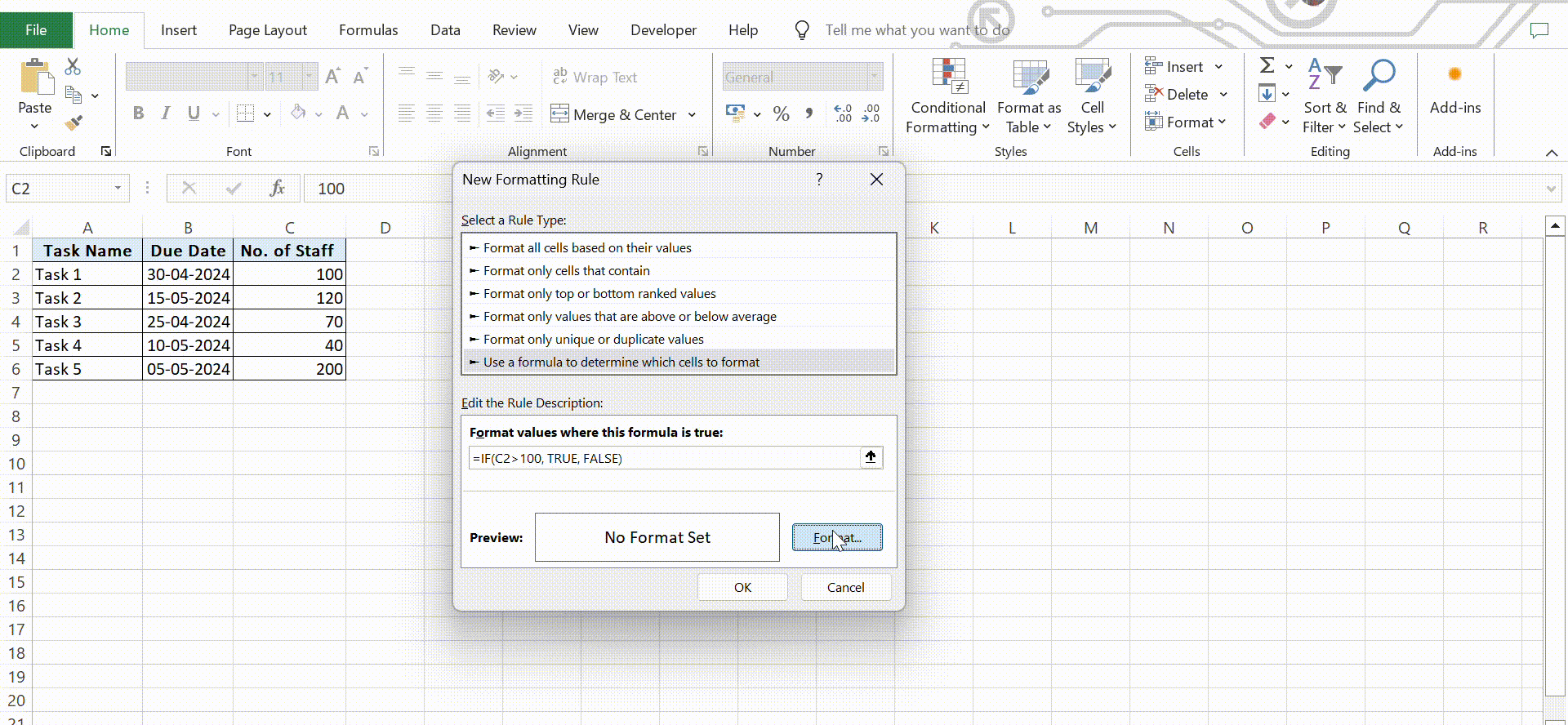Viewport: 1568px width, 725px height.
Task: Toggle Wrap Text
Action: coord(595,77)
